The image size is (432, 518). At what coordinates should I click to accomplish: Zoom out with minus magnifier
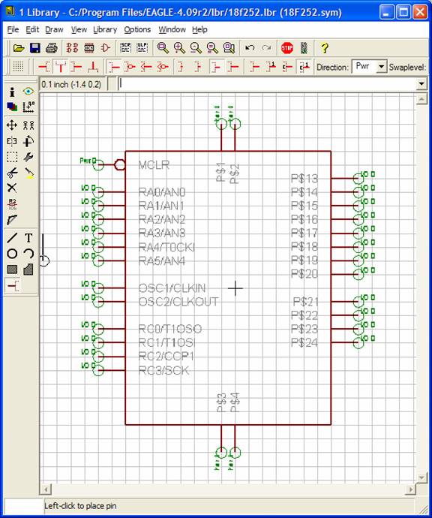point(196,48)
